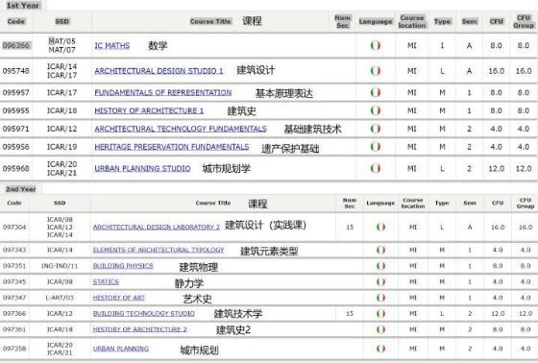The height and width of the screenshot is (363, 538).
Task: Open Fundamentals of Representation course link
Action: [163, 92]
